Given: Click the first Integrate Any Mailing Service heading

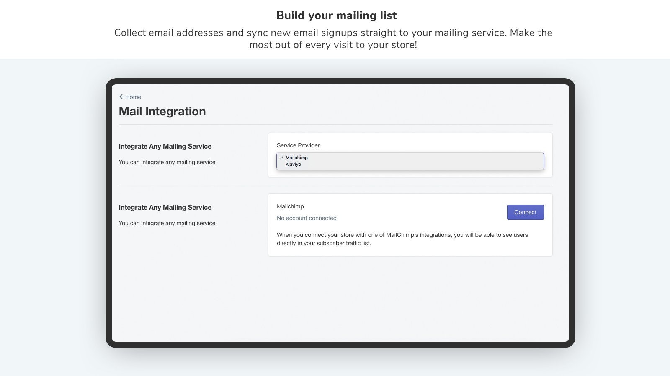Looking at the screenshot, I should [165, 146].
